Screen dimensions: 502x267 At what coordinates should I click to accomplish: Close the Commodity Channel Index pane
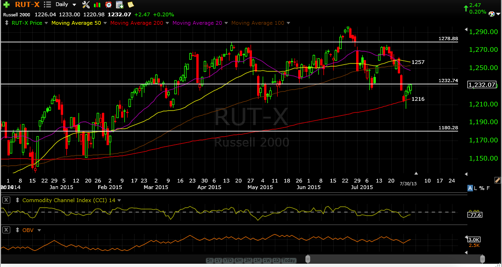coord(7,200)
